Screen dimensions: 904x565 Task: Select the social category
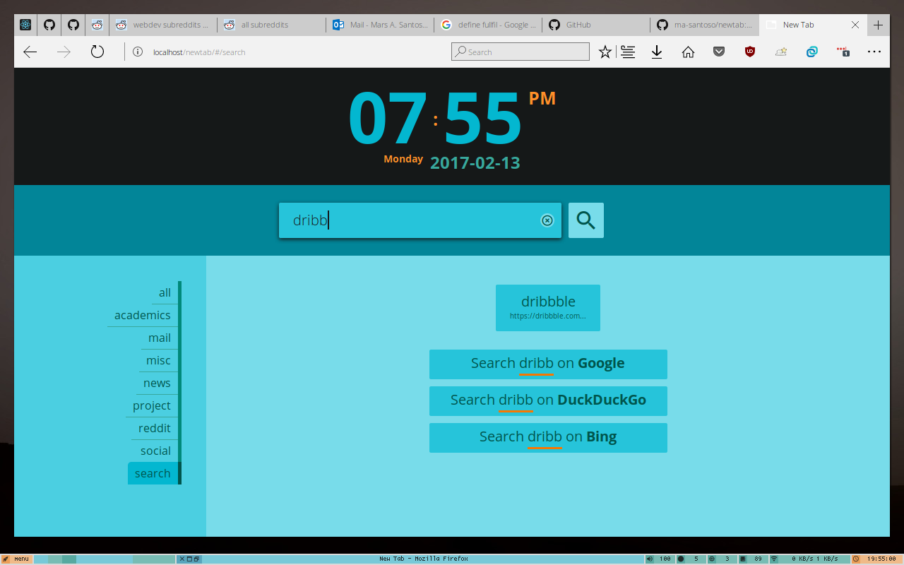(x=155, y=451)
